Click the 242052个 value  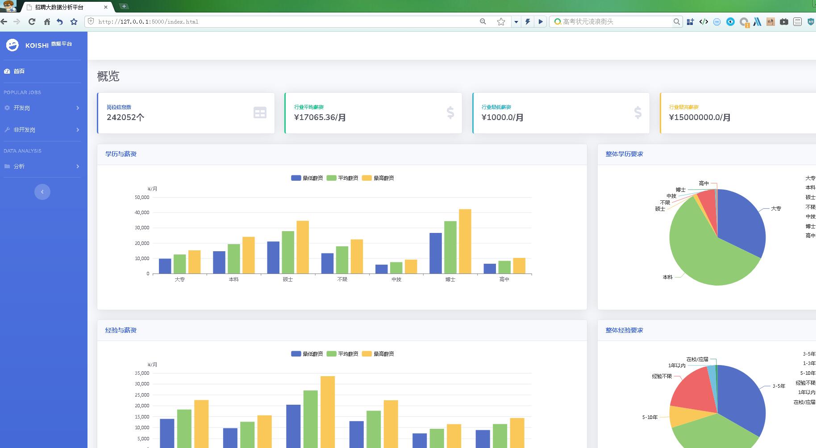[125, 117]
